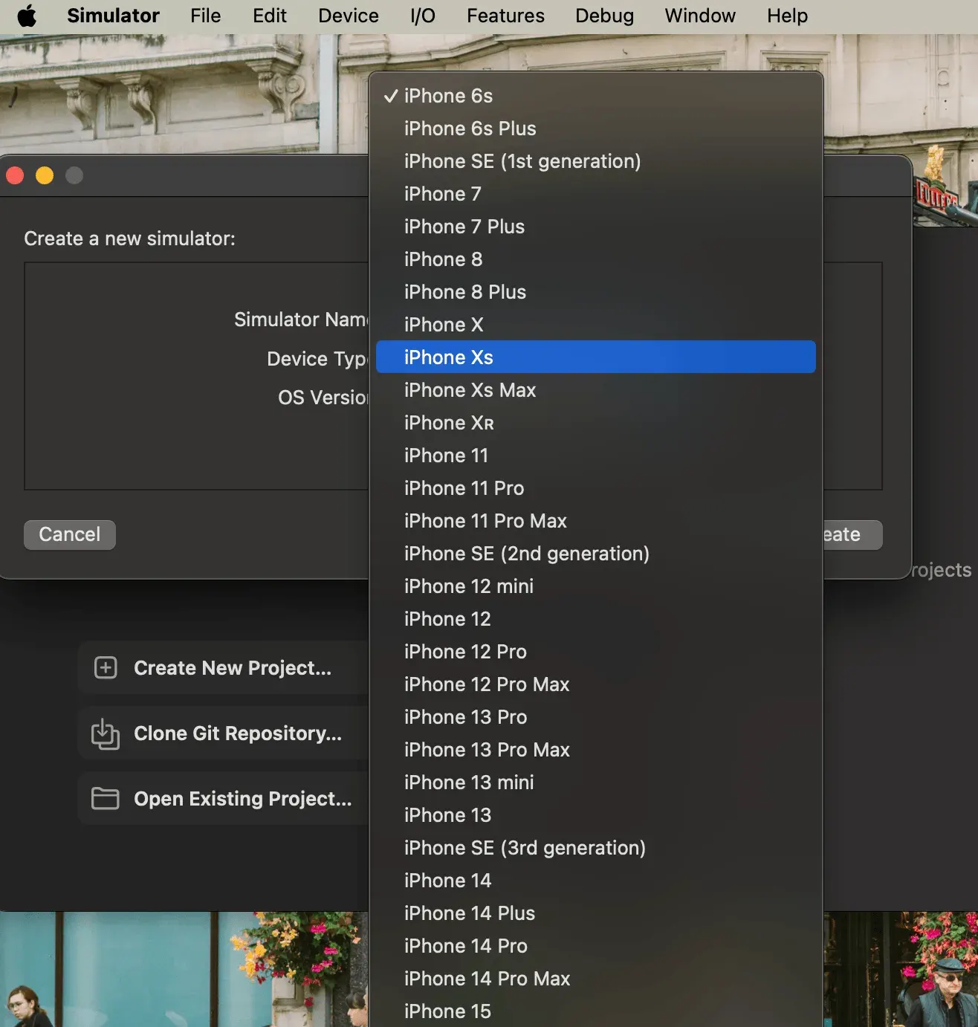Click the folder icon for Open Existing Project
The width and height of the screenshot is (978, 1027).
click(x=106, y=798)
